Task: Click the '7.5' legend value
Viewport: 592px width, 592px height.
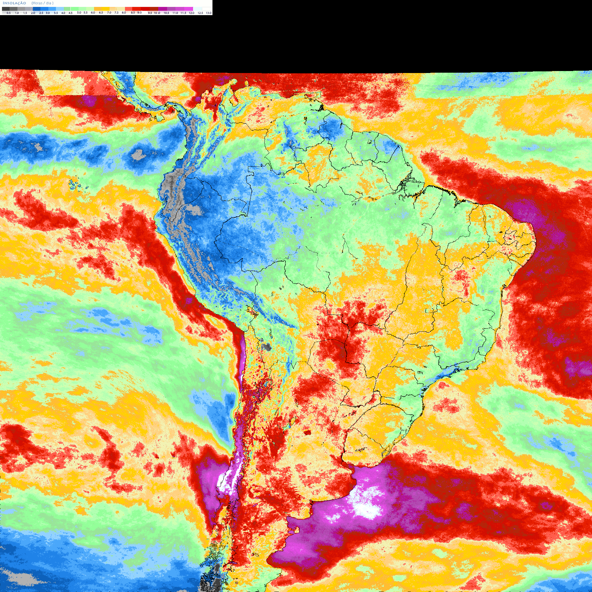Action: (x=116, y=12)
